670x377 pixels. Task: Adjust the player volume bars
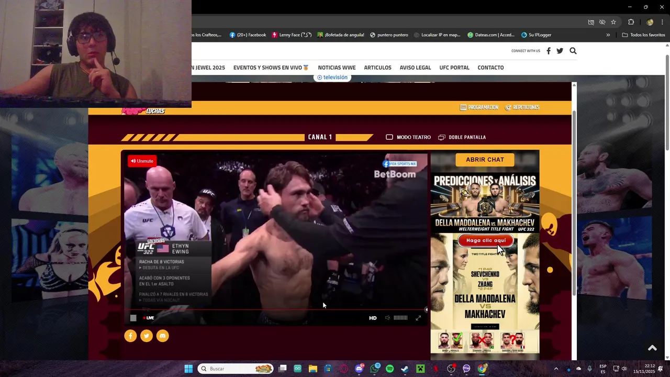click(400, 318)
